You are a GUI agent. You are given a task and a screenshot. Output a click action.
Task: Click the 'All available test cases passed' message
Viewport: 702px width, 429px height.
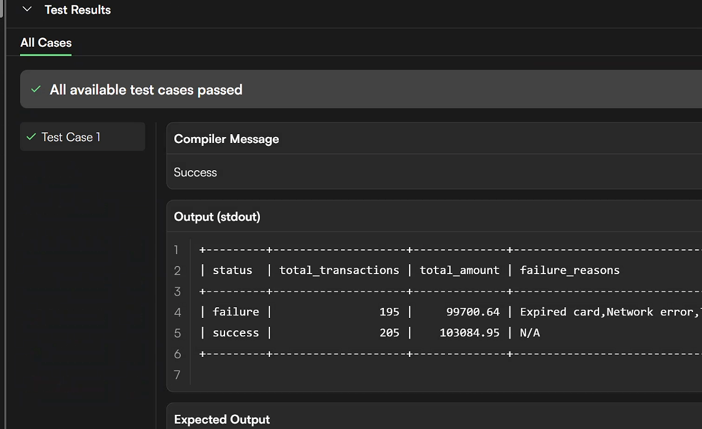click(x=146, y=90)
